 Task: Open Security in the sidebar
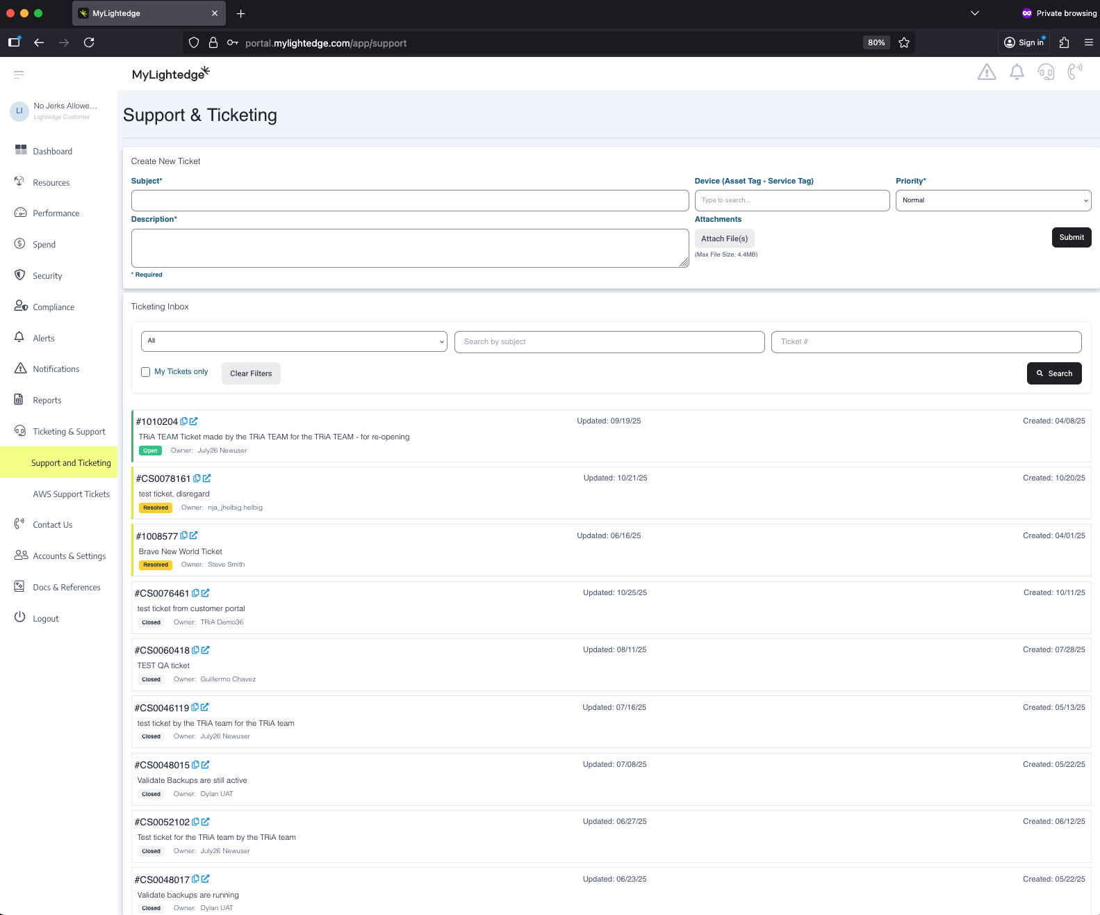(47, 276)
